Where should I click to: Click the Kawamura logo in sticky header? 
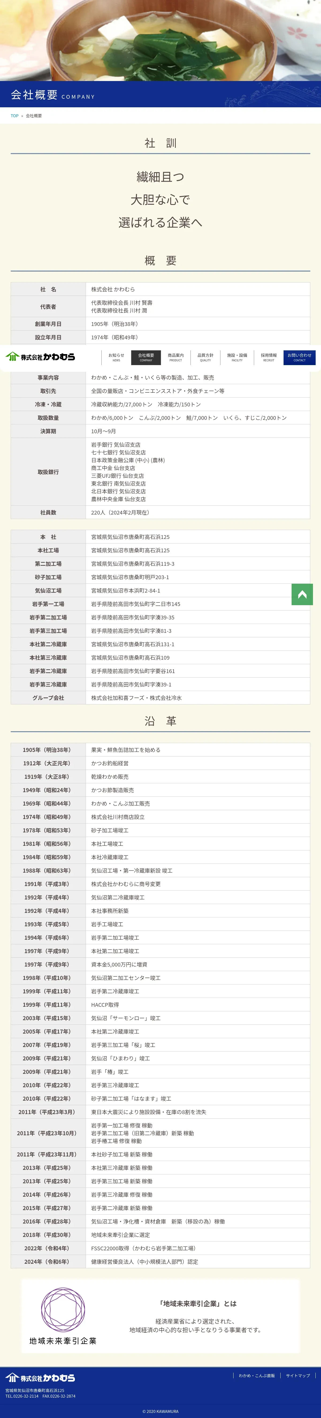pos(40,357)
